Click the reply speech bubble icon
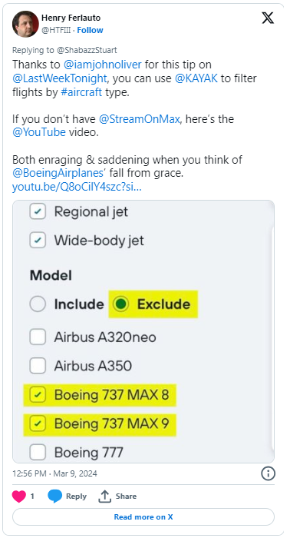 [54, 496]
